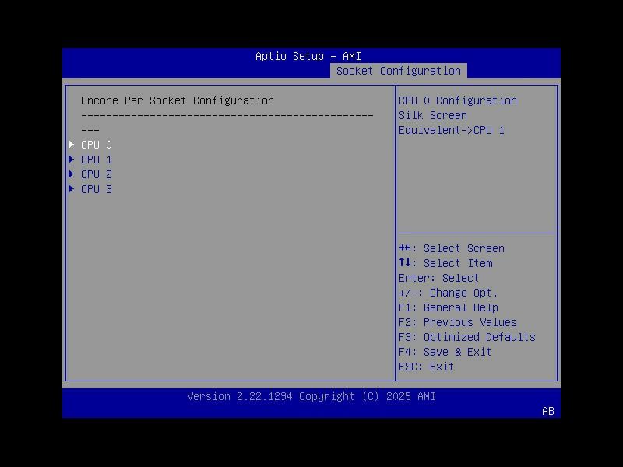Click the F1: General Help text
Image resolution: width=623 pixels, height=467 pixels.
[448, 307]
